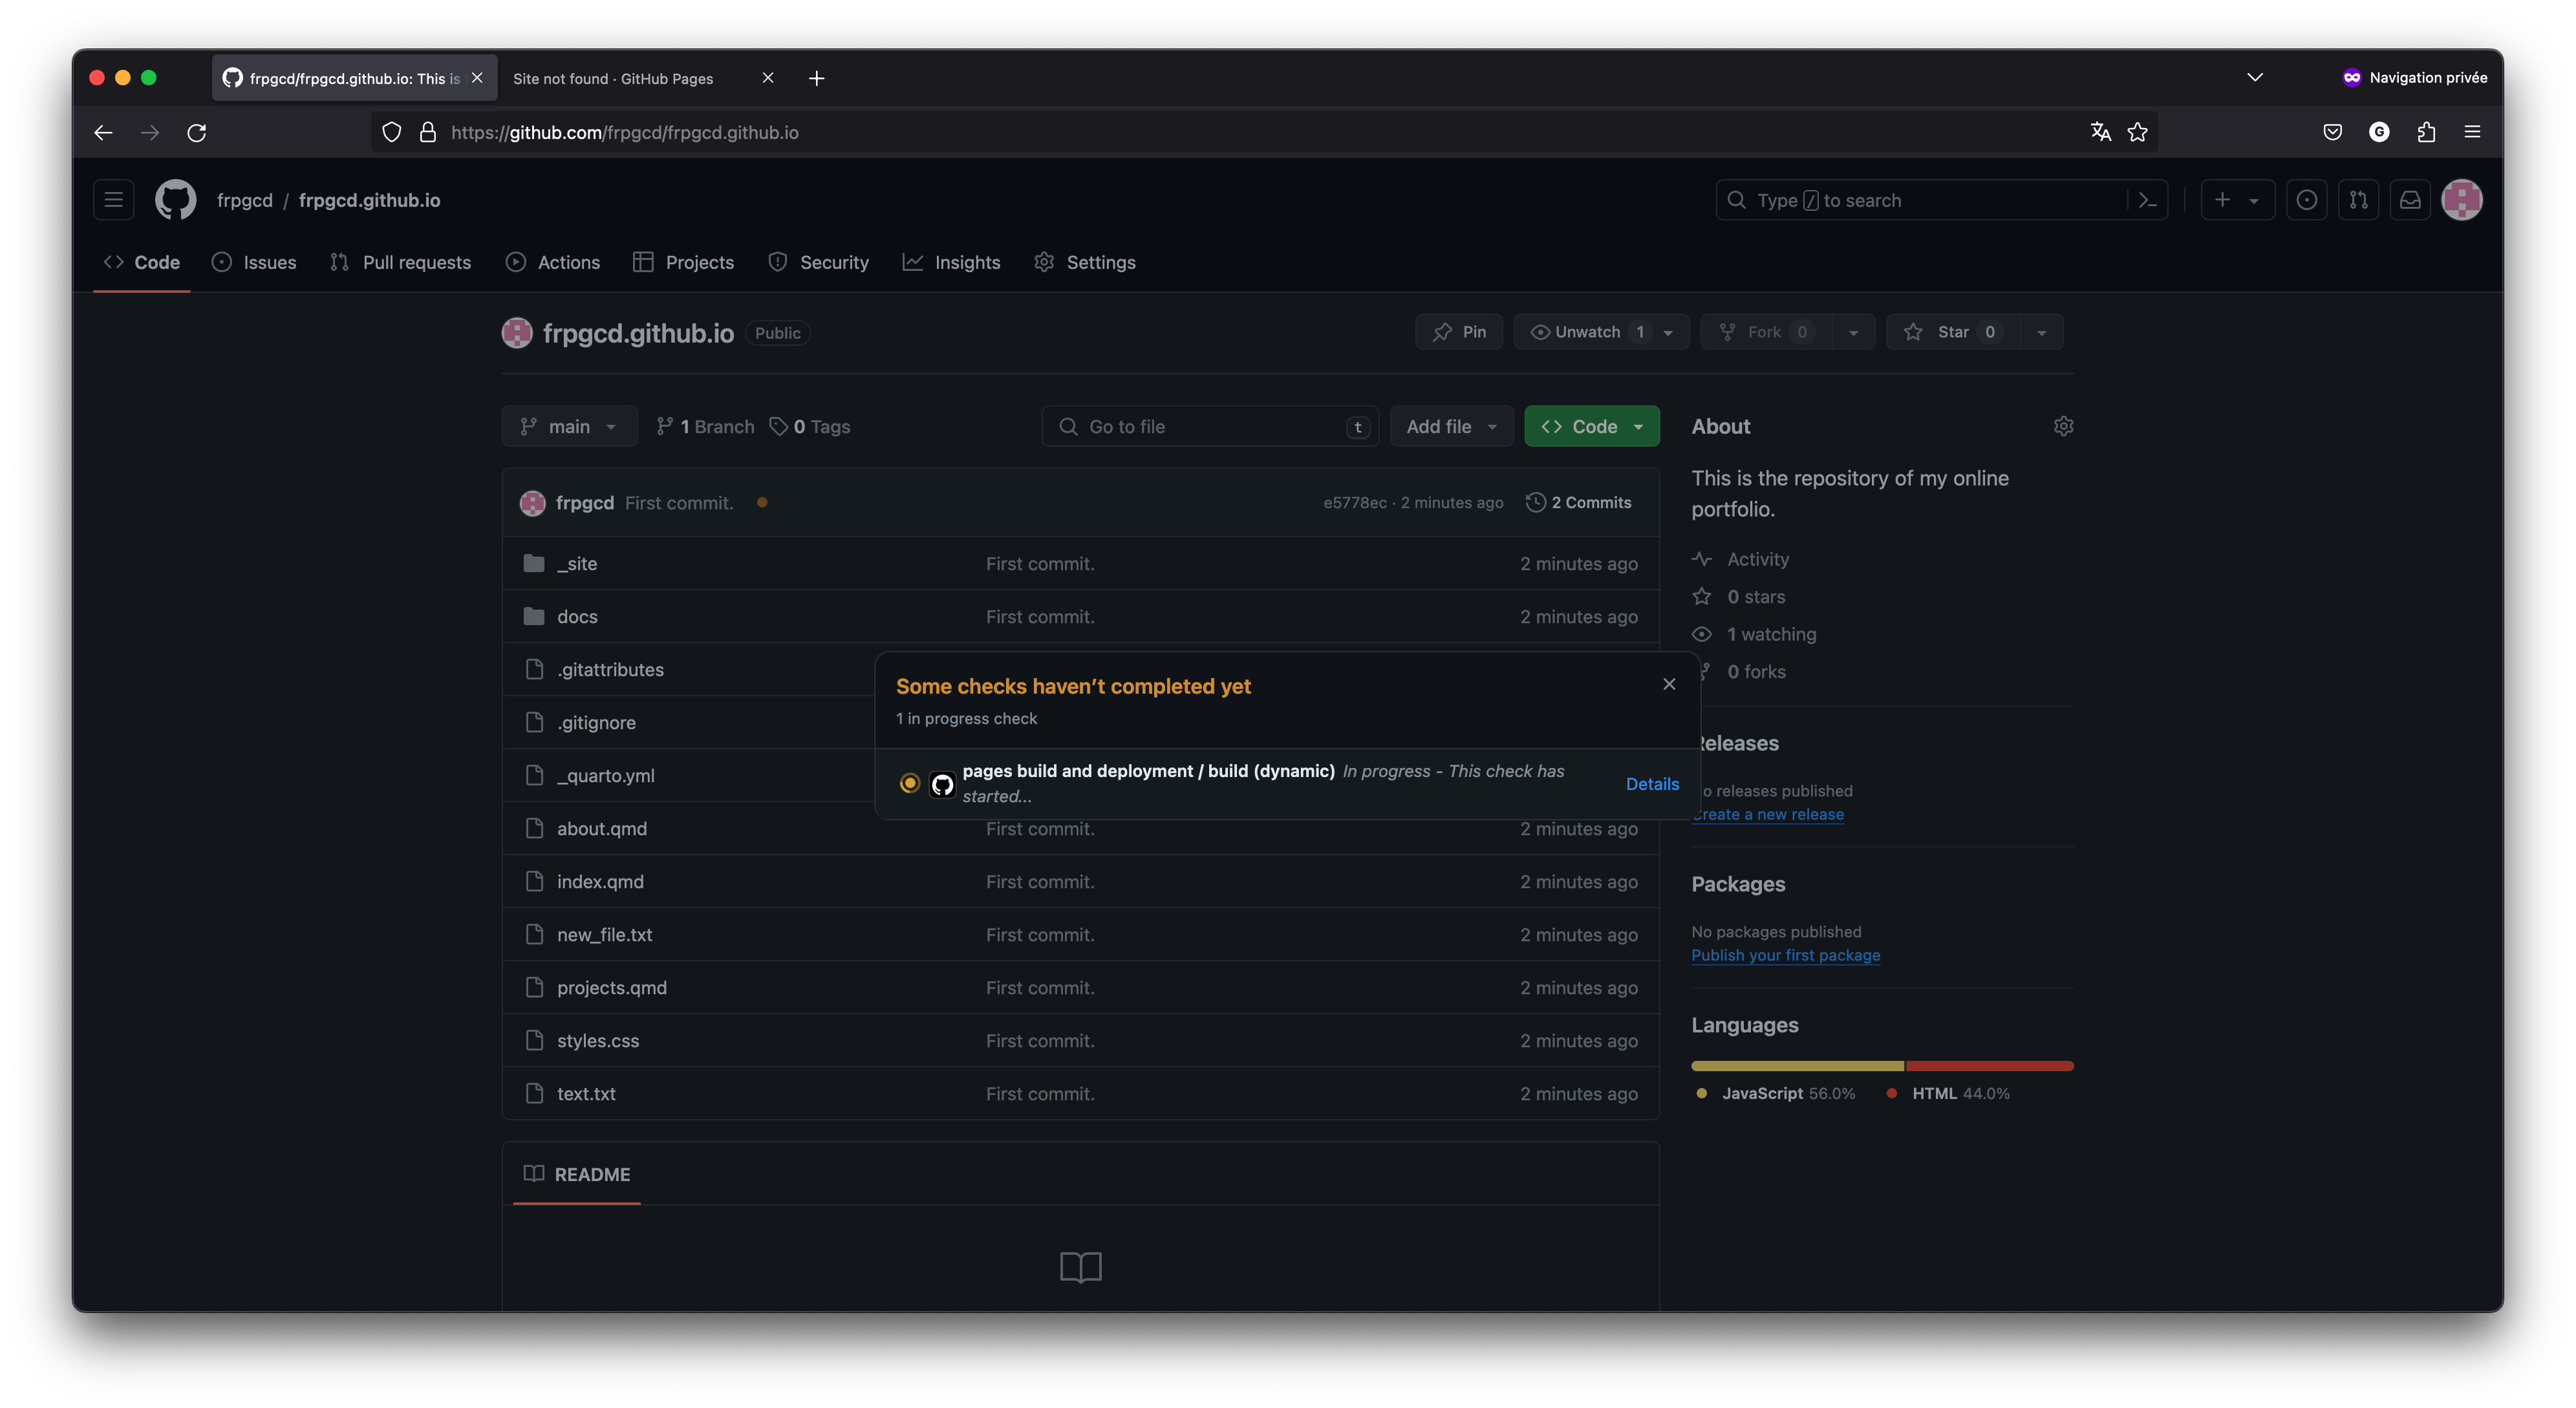
Task: Expand the Star lists arrow
Action: [2041, 332]
